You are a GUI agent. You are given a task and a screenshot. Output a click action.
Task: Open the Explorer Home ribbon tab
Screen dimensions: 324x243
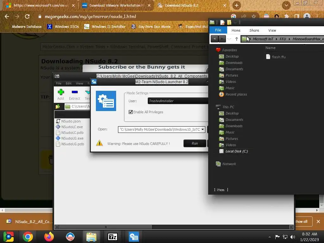(x=236, y=30)
